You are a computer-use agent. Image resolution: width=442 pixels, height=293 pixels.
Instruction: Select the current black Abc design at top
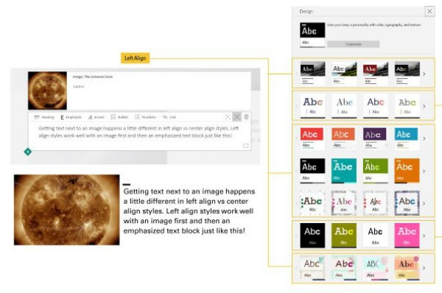coord(312,35)
